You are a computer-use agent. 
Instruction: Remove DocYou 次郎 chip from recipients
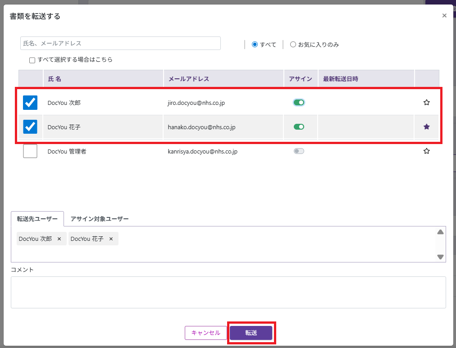pos(59,239)
